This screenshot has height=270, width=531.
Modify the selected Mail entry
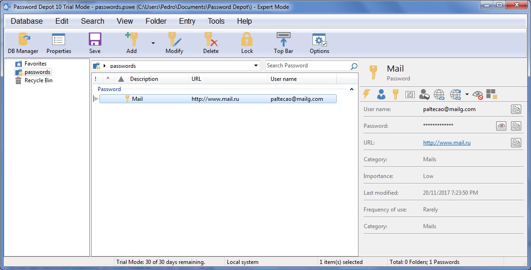tap(174, 42)
